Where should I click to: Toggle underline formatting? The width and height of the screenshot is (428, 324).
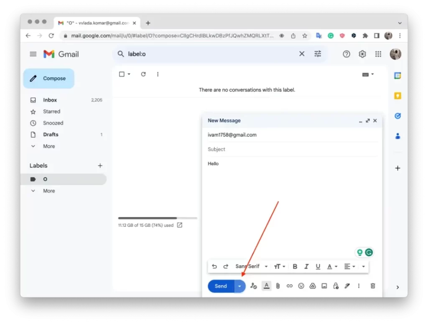coord(318,266)
